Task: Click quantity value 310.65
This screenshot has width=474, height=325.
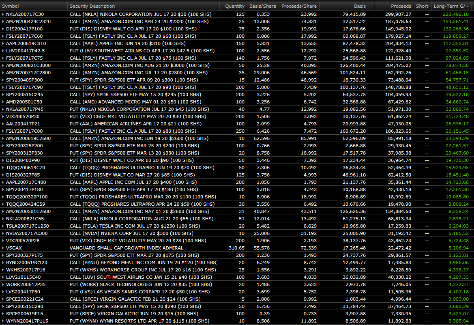Action: tap(237, 248)
